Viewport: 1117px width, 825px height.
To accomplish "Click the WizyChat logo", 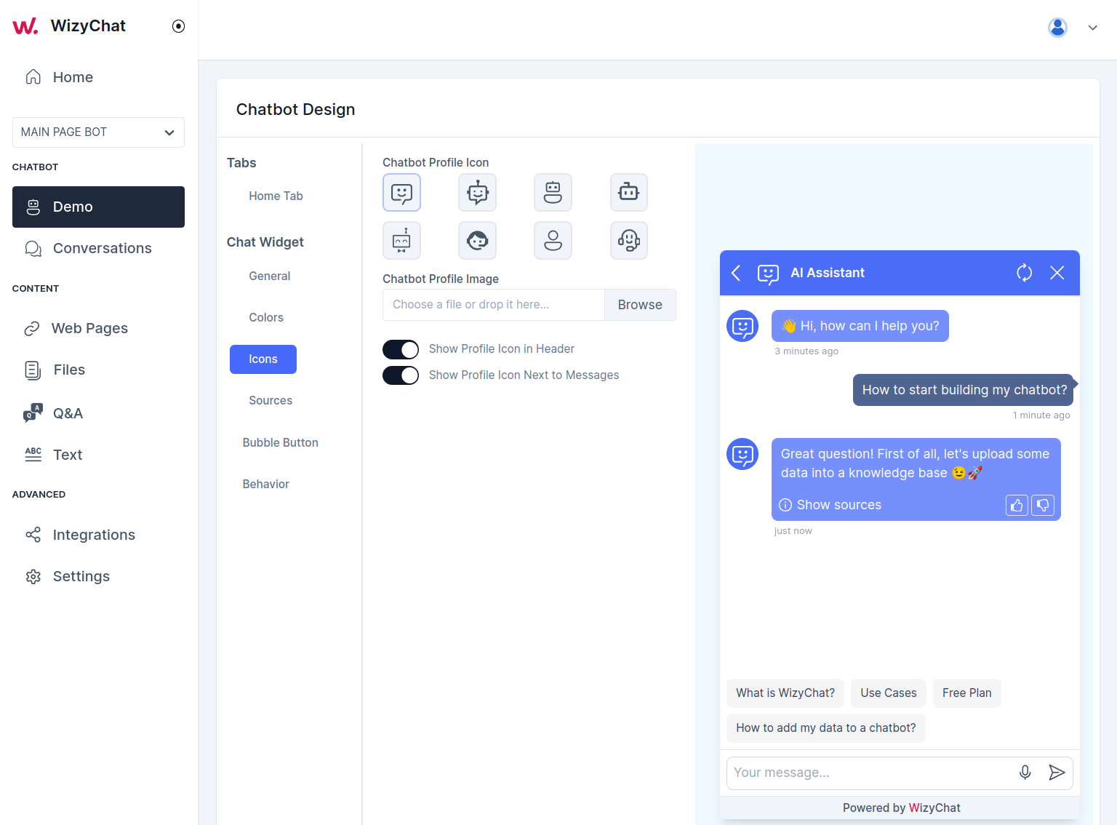I will point(69,26).
